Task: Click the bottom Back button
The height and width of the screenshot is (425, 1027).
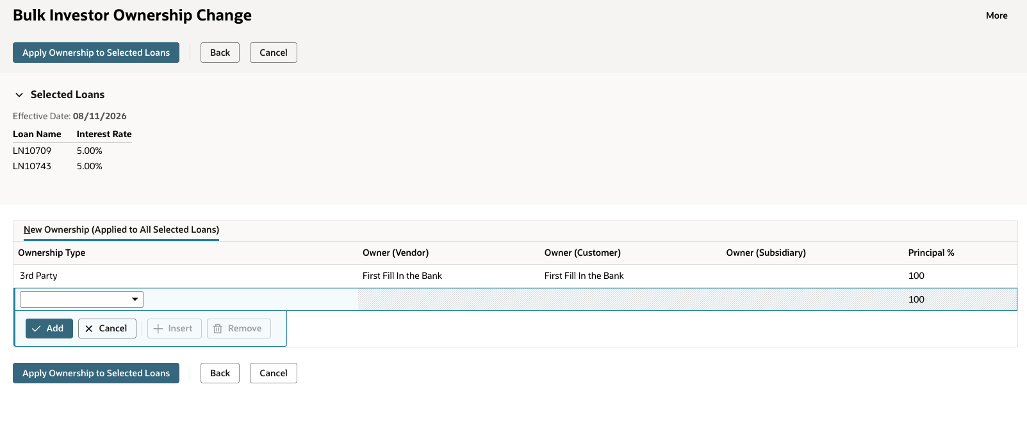Action: click(220, 373)
